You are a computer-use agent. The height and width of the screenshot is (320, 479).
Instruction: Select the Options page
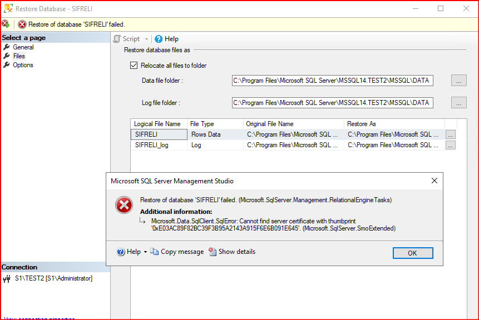point(23,65)
